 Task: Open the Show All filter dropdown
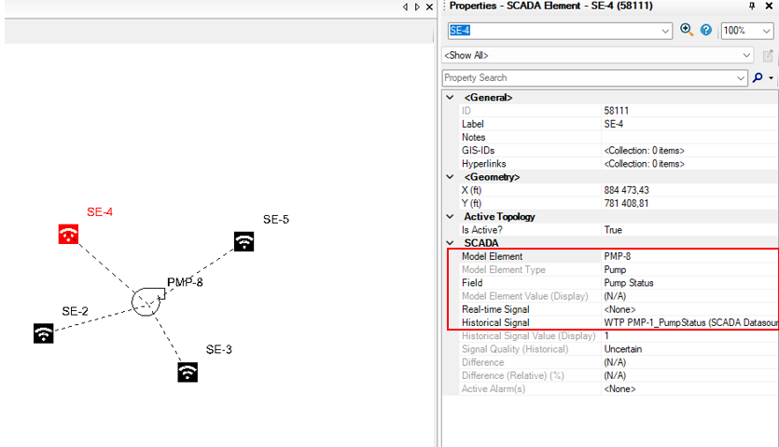point(746,56)
